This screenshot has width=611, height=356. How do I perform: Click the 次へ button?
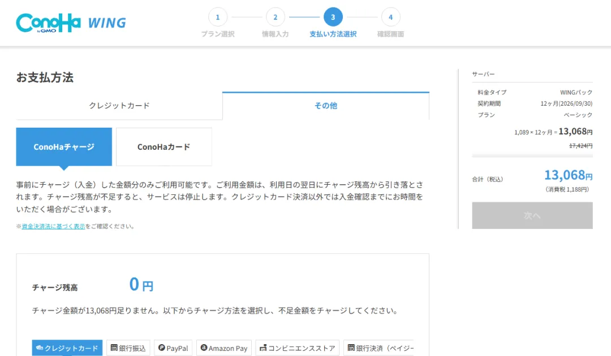coord(532,215)
